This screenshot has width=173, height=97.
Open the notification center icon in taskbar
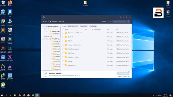coord(170,95)
